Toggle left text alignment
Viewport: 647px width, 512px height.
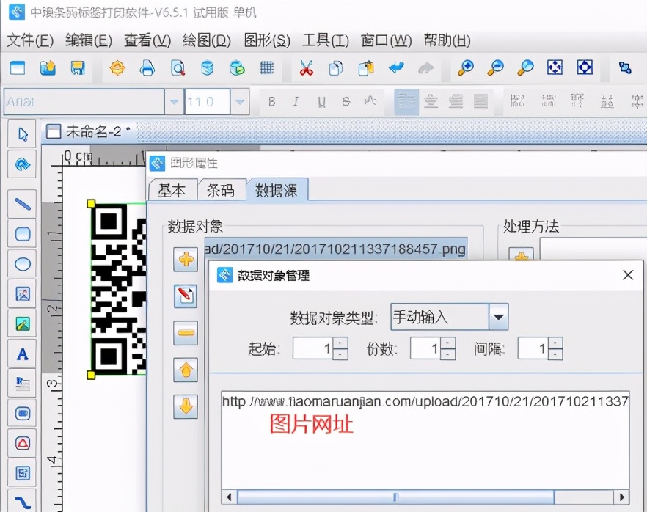click(406, 101)
